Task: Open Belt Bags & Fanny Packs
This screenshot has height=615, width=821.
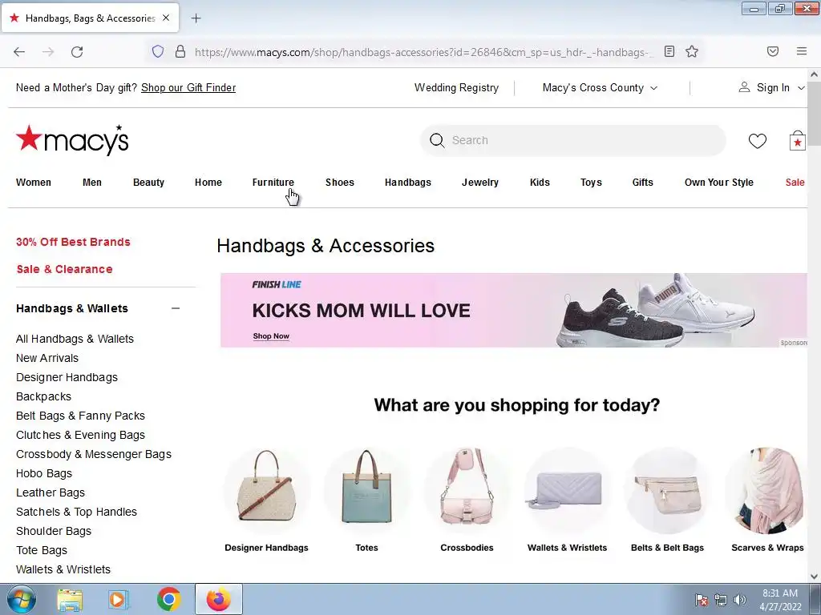Action: 81,416
